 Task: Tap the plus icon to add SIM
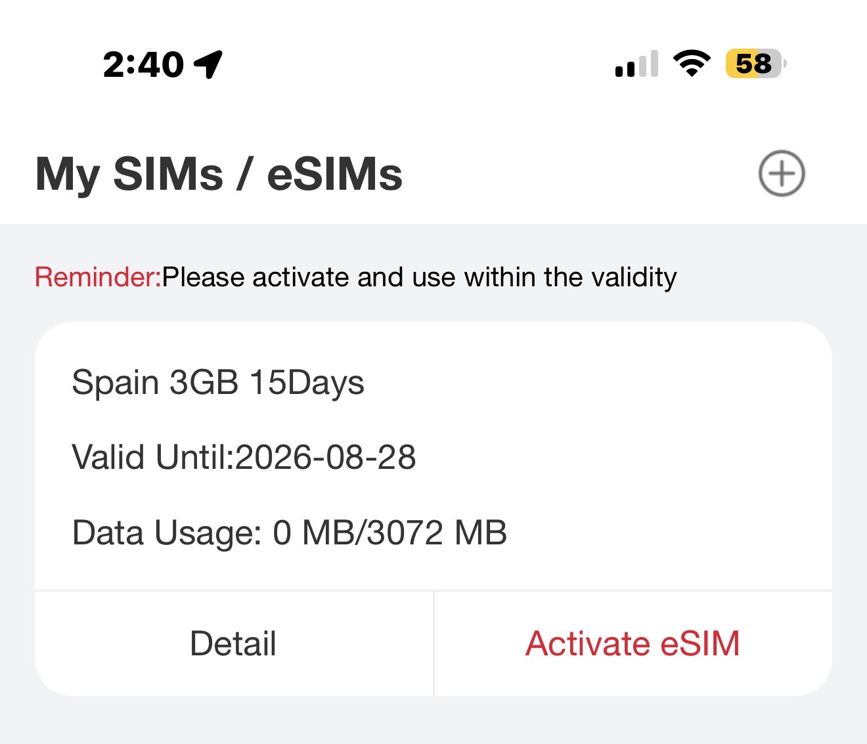[x=782, y=174]
